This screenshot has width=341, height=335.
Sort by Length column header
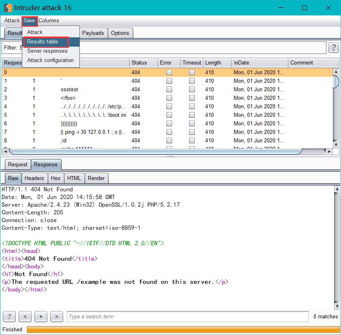pos(217,63)
